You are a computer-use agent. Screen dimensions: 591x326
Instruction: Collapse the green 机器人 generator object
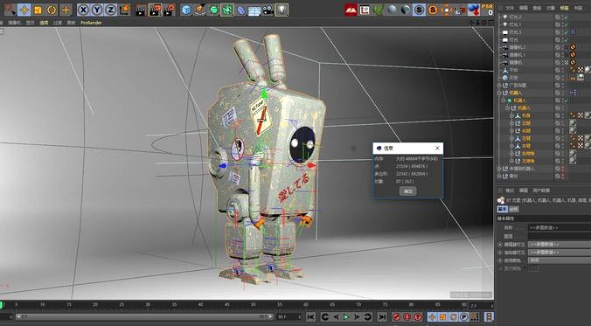tap(504, 101)
